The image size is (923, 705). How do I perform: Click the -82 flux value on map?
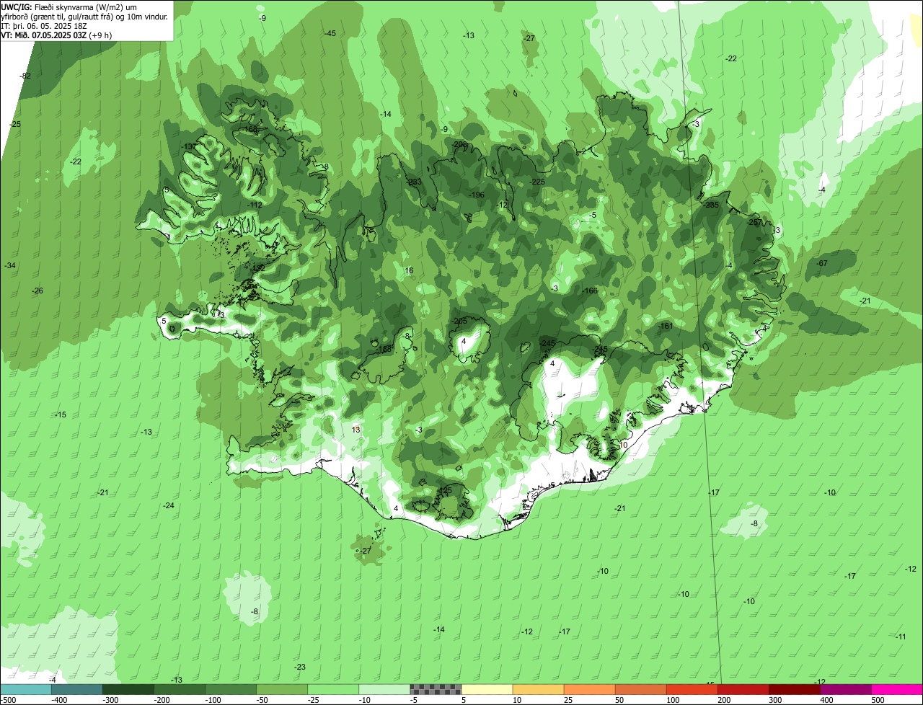click(x=25, y=76)
